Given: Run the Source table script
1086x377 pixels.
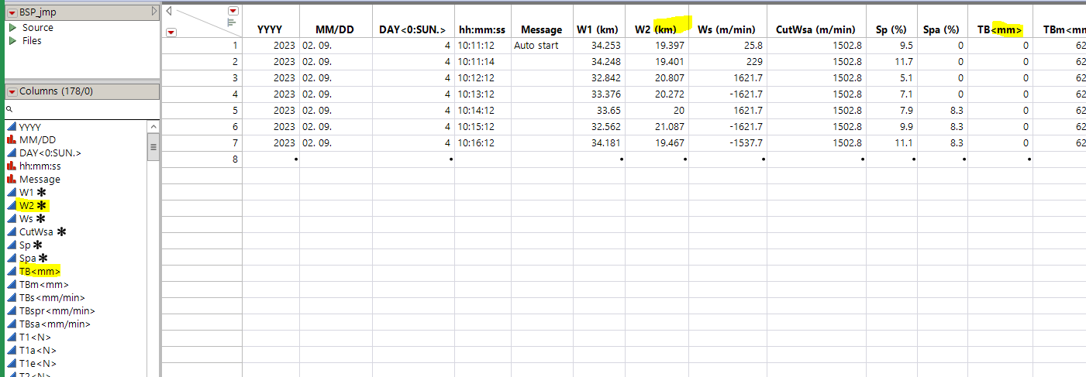Looking at the screenshot, I should (x=12, y=28).
